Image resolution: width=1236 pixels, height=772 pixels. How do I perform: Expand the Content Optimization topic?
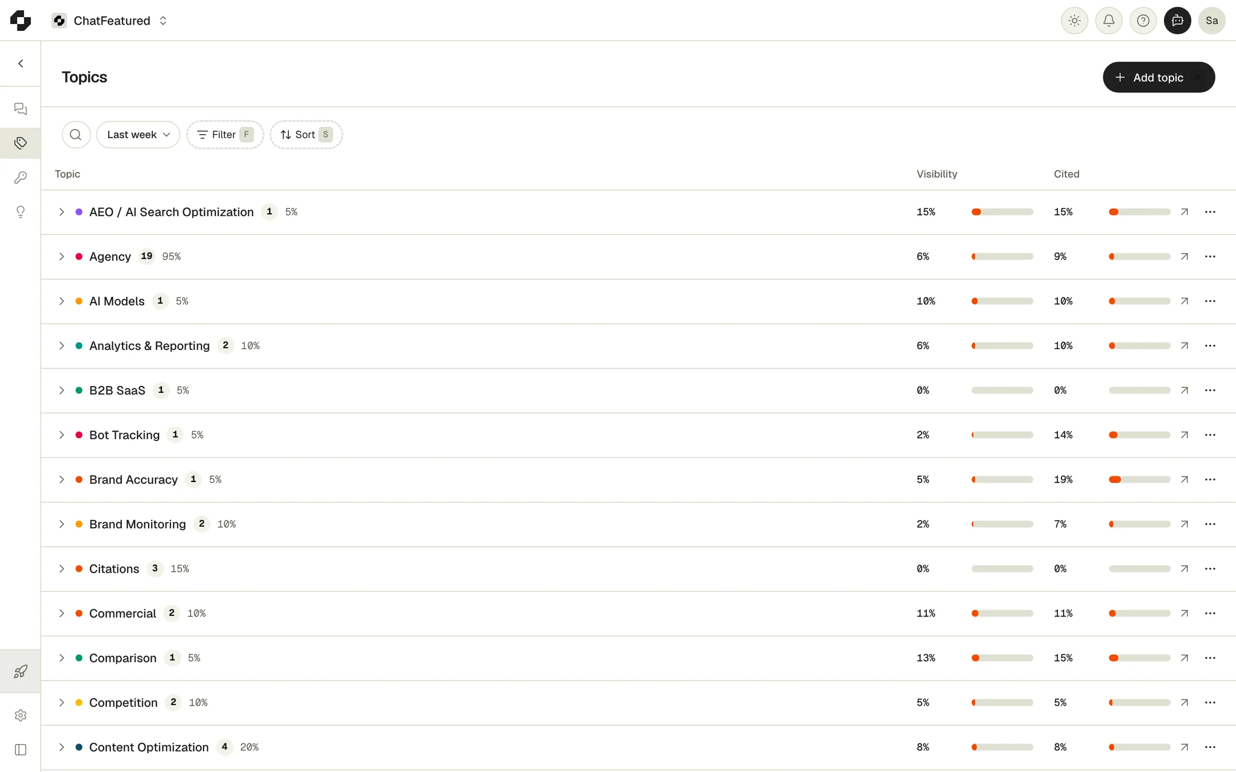pos(61,747)
